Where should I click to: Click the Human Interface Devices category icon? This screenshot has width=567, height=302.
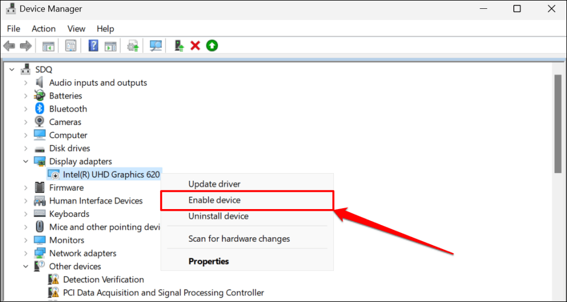(x=39, y=200)
